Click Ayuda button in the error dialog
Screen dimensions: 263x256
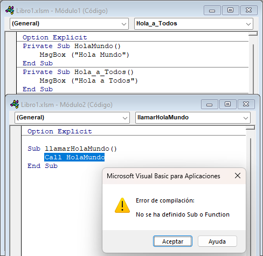[217, 241]
